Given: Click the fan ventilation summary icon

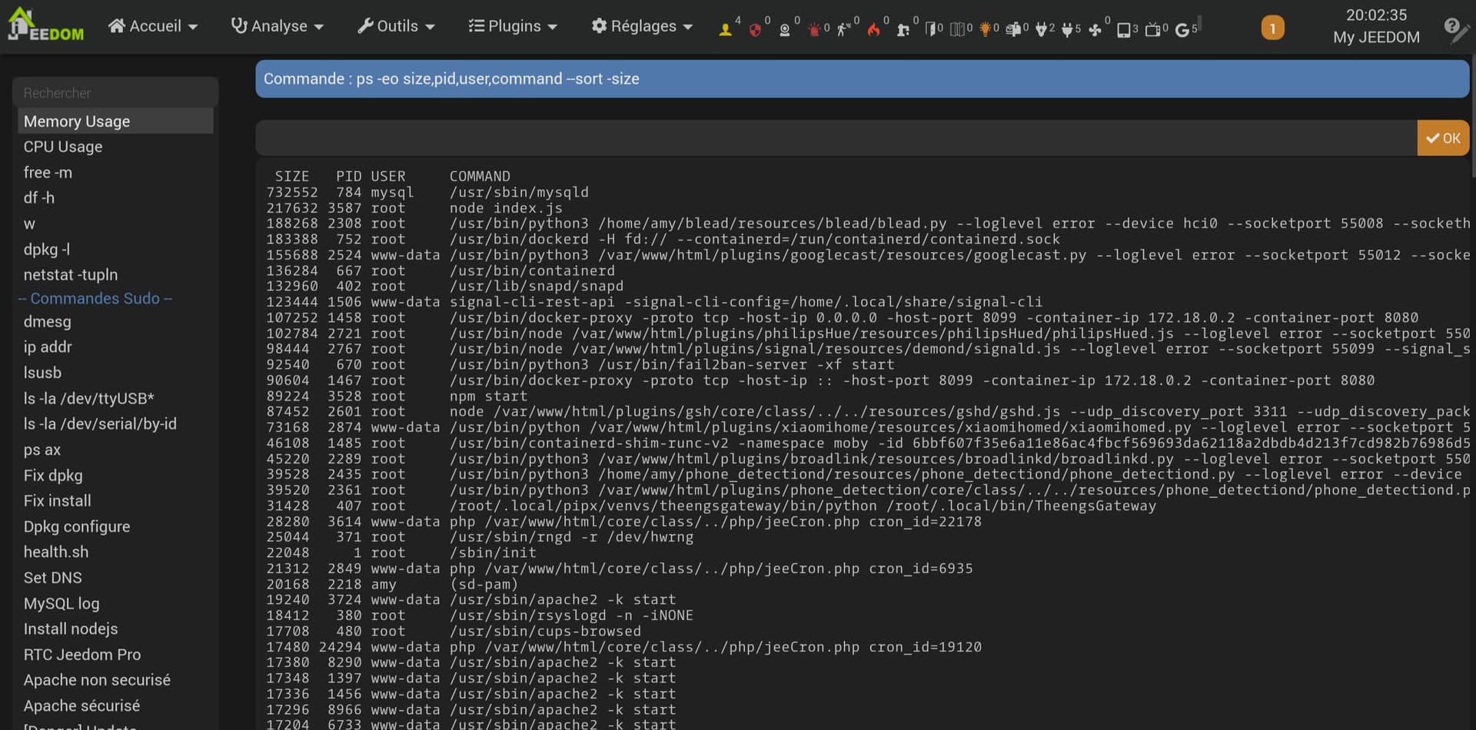Looking at the screenshot, I should (x=1095, y=29).
